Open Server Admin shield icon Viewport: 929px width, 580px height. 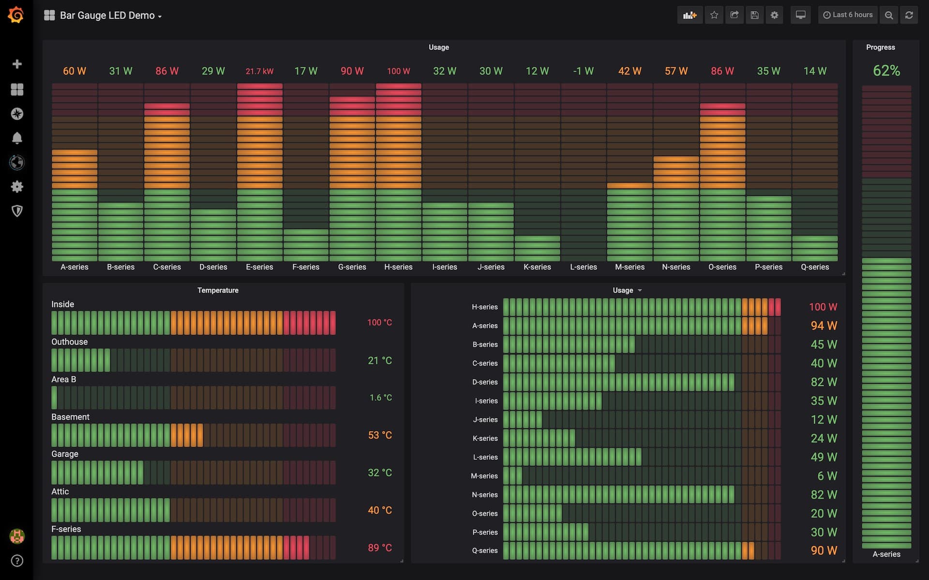point(17,211)
